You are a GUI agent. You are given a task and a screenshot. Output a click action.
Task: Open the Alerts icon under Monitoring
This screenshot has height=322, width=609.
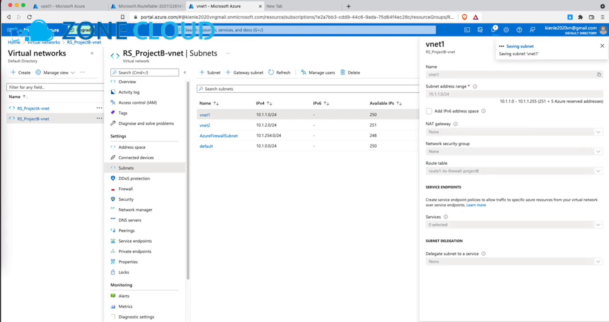coord(113,296)
